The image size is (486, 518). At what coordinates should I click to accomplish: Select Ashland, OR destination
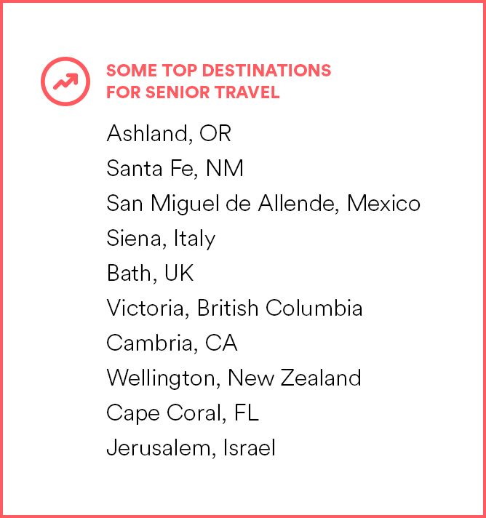pyautogui.click(x=169, y=134)
